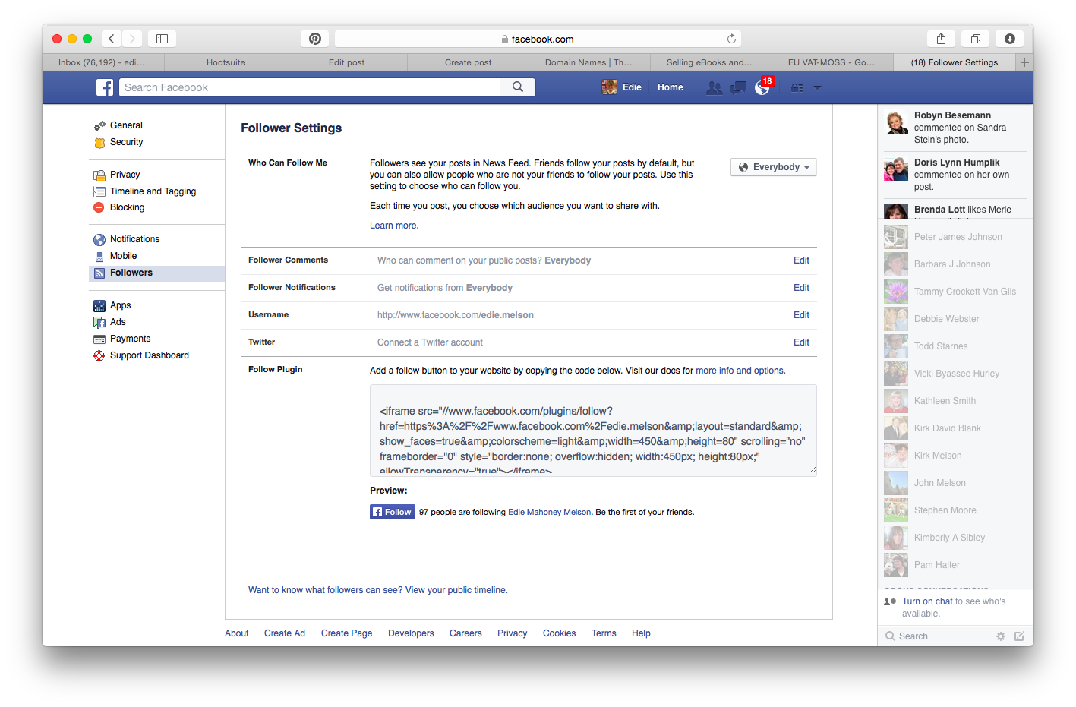Image resolution: width=1076 pixels, height=707 pixels.
Task: Open chat with Kirk Melson
Action: 955,456
